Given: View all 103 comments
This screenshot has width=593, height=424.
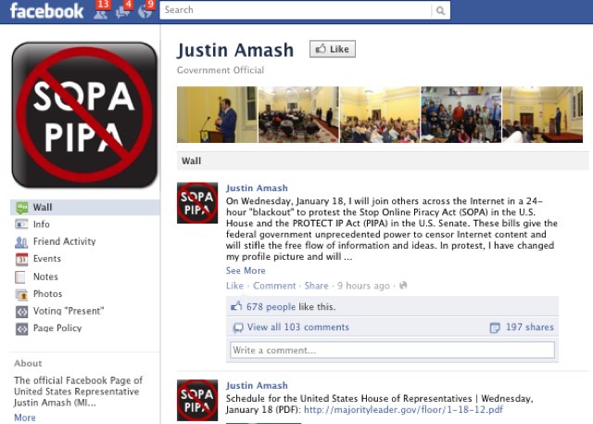Looking at the screenshot, I should tap(298, 328).
